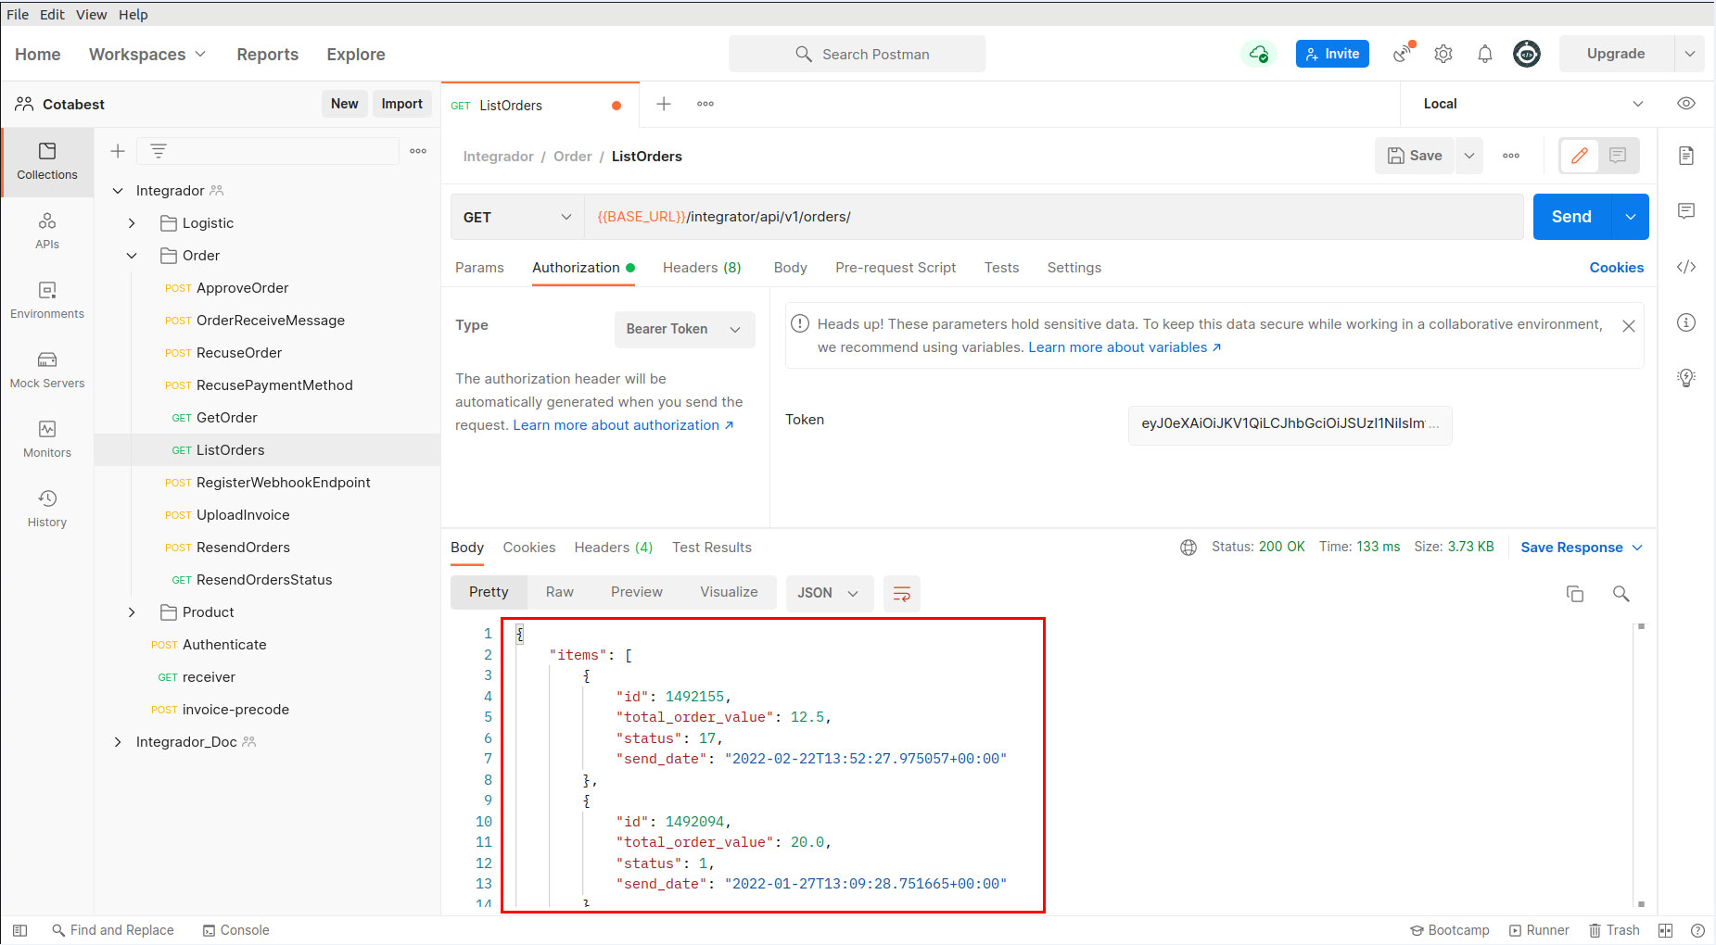Image resolution: width=1716 pixels, height=945 pixels.
Task: Click the Search Postman box
Action: [858, 54]
